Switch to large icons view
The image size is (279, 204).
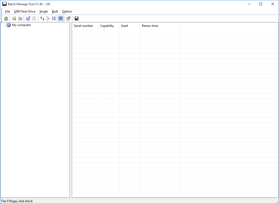click(42, 18)
